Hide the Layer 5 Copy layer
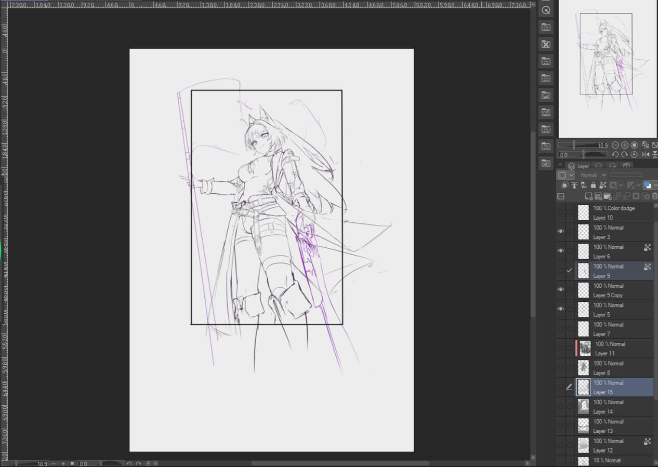The width and height of the screenshot is (658, 467). tap(561, 290)
